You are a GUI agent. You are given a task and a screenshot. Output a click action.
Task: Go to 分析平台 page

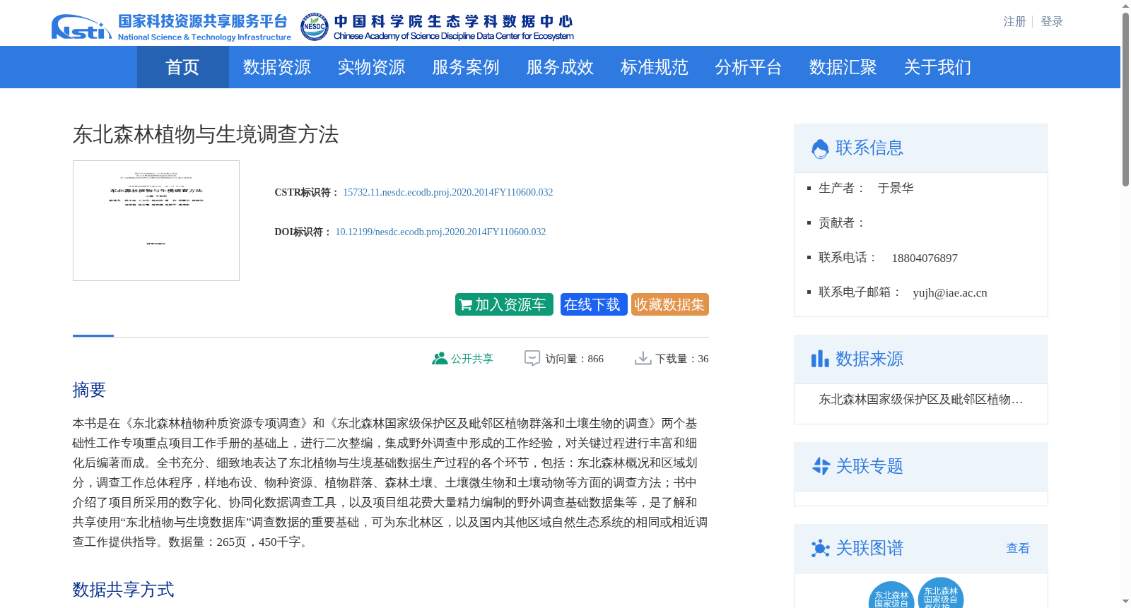point(749,67)
